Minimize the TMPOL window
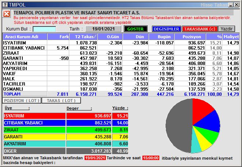Viewport: 242px width, 167px height. coord(231,5)
